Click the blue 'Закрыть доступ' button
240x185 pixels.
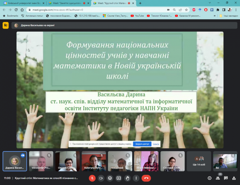(142, 144)
